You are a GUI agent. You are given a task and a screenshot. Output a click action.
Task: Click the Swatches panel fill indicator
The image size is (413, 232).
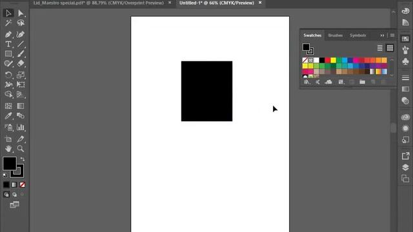306,47
